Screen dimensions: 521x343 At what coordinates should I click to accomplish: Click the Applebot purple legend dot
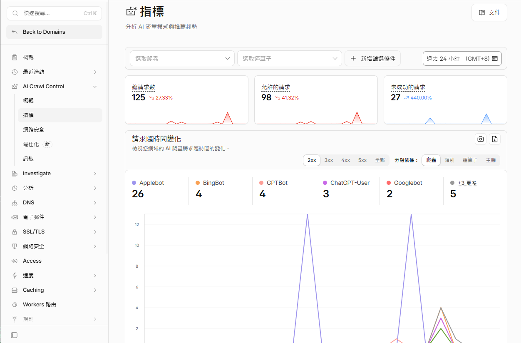tap(134, 183)
